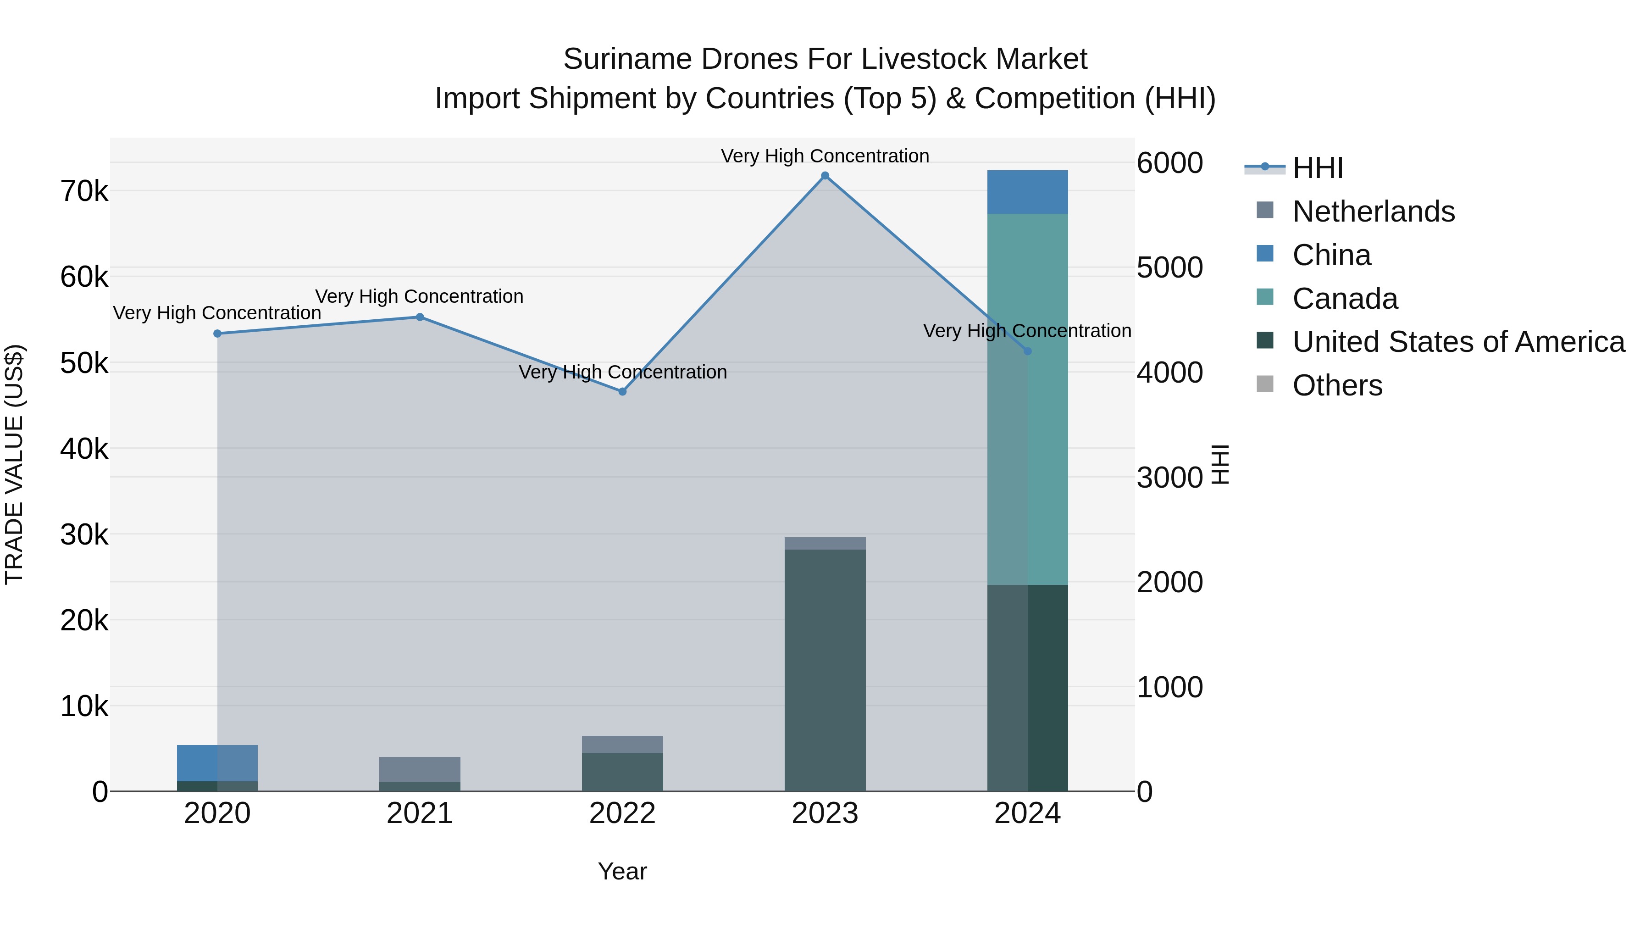Click the 70k tick on trade value axis
Image resolution: width=1651 pixels, height=929 pixels.
tap(84, 191)
